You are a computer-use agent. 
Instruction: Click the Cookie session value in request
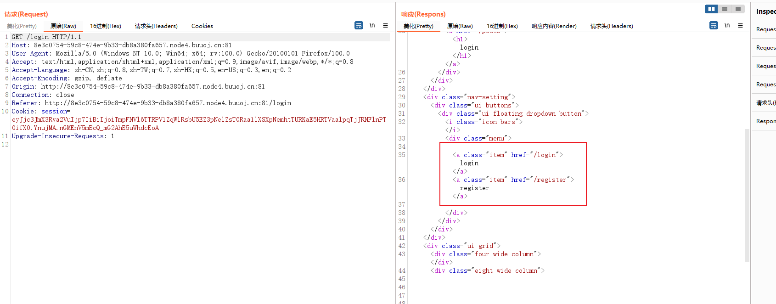[199, 124]
